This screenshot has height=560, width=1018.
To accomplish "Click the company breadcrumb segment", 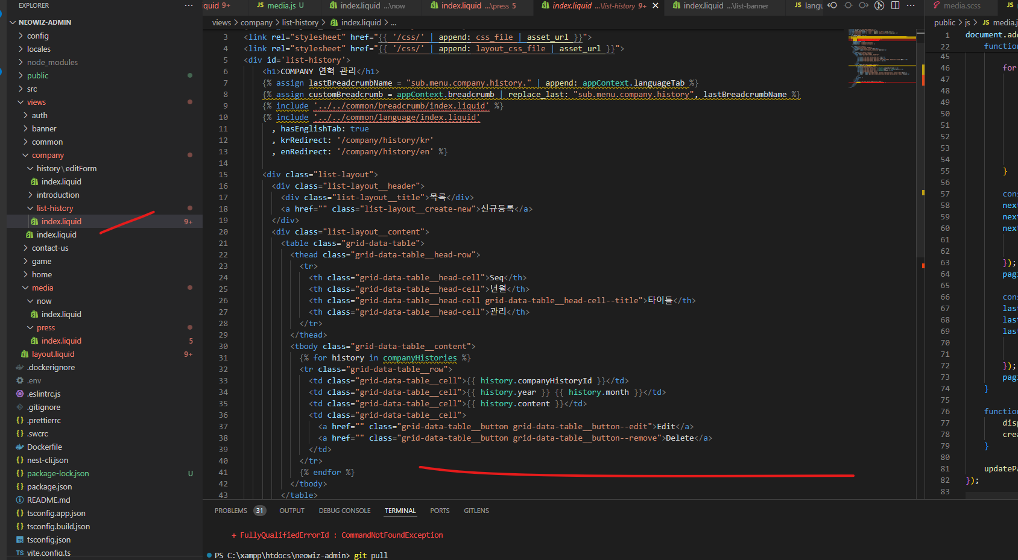I will (256, 22).
